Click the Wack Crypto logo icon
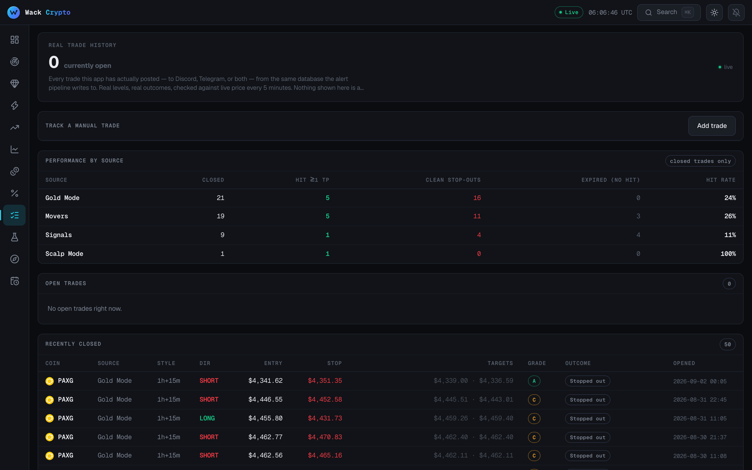The width and height of the screenshot is (752, 470). [x=13, y=13]
